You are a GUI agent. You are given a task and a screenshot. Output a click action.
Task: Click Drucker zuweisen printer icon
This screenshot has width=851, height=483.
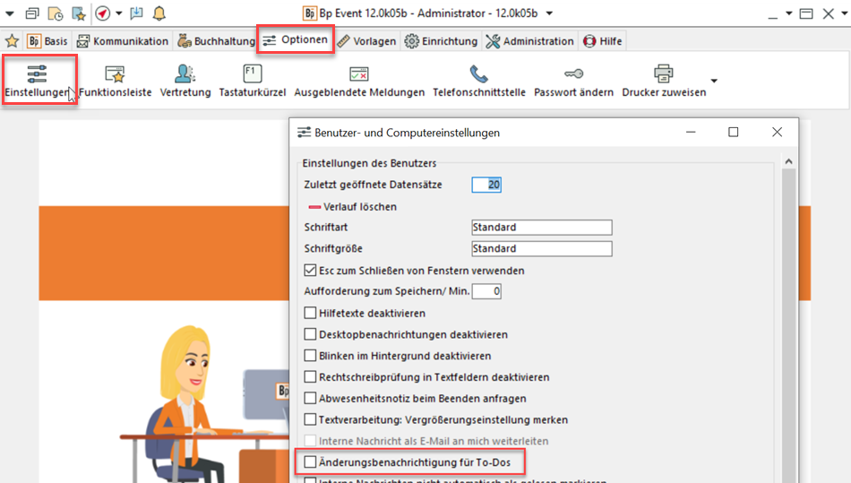tap(663, 75)
